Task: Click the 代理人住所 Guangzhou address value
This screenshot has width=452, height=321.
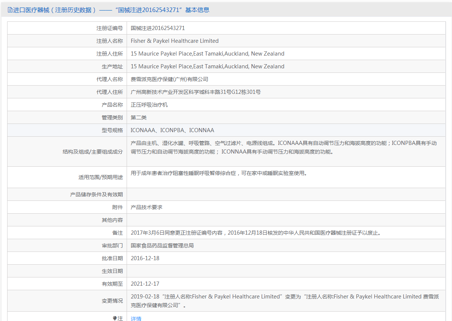Action: click(x=195, y=92)
